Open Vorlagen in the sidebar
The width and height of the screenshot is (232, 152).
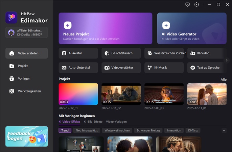(x=24, y=78)
